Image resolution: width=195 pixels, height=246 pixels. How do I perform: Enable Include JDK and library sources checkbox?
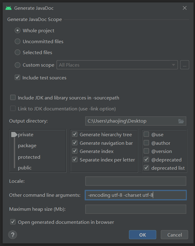coord(13,98)
